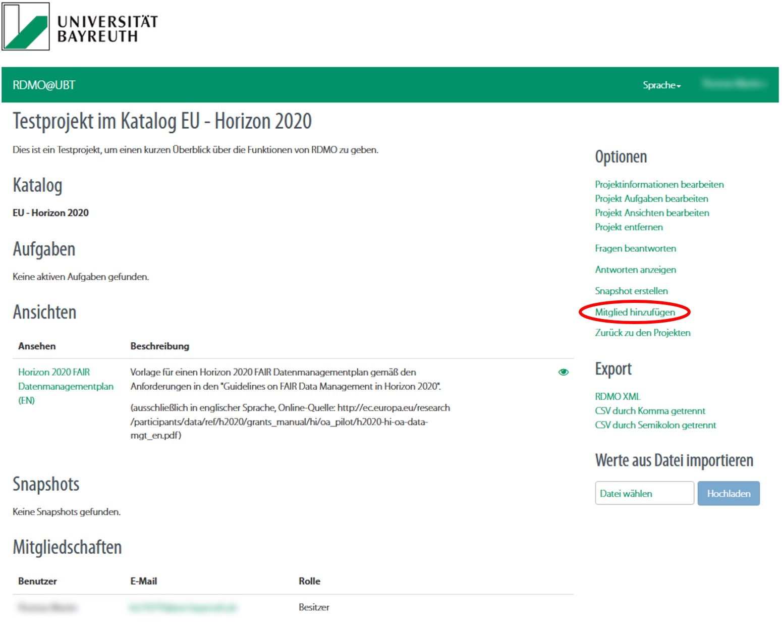The image size is (782, 631).
Task: Click Snapshot erstellen
Action: [x=631, y=290]
